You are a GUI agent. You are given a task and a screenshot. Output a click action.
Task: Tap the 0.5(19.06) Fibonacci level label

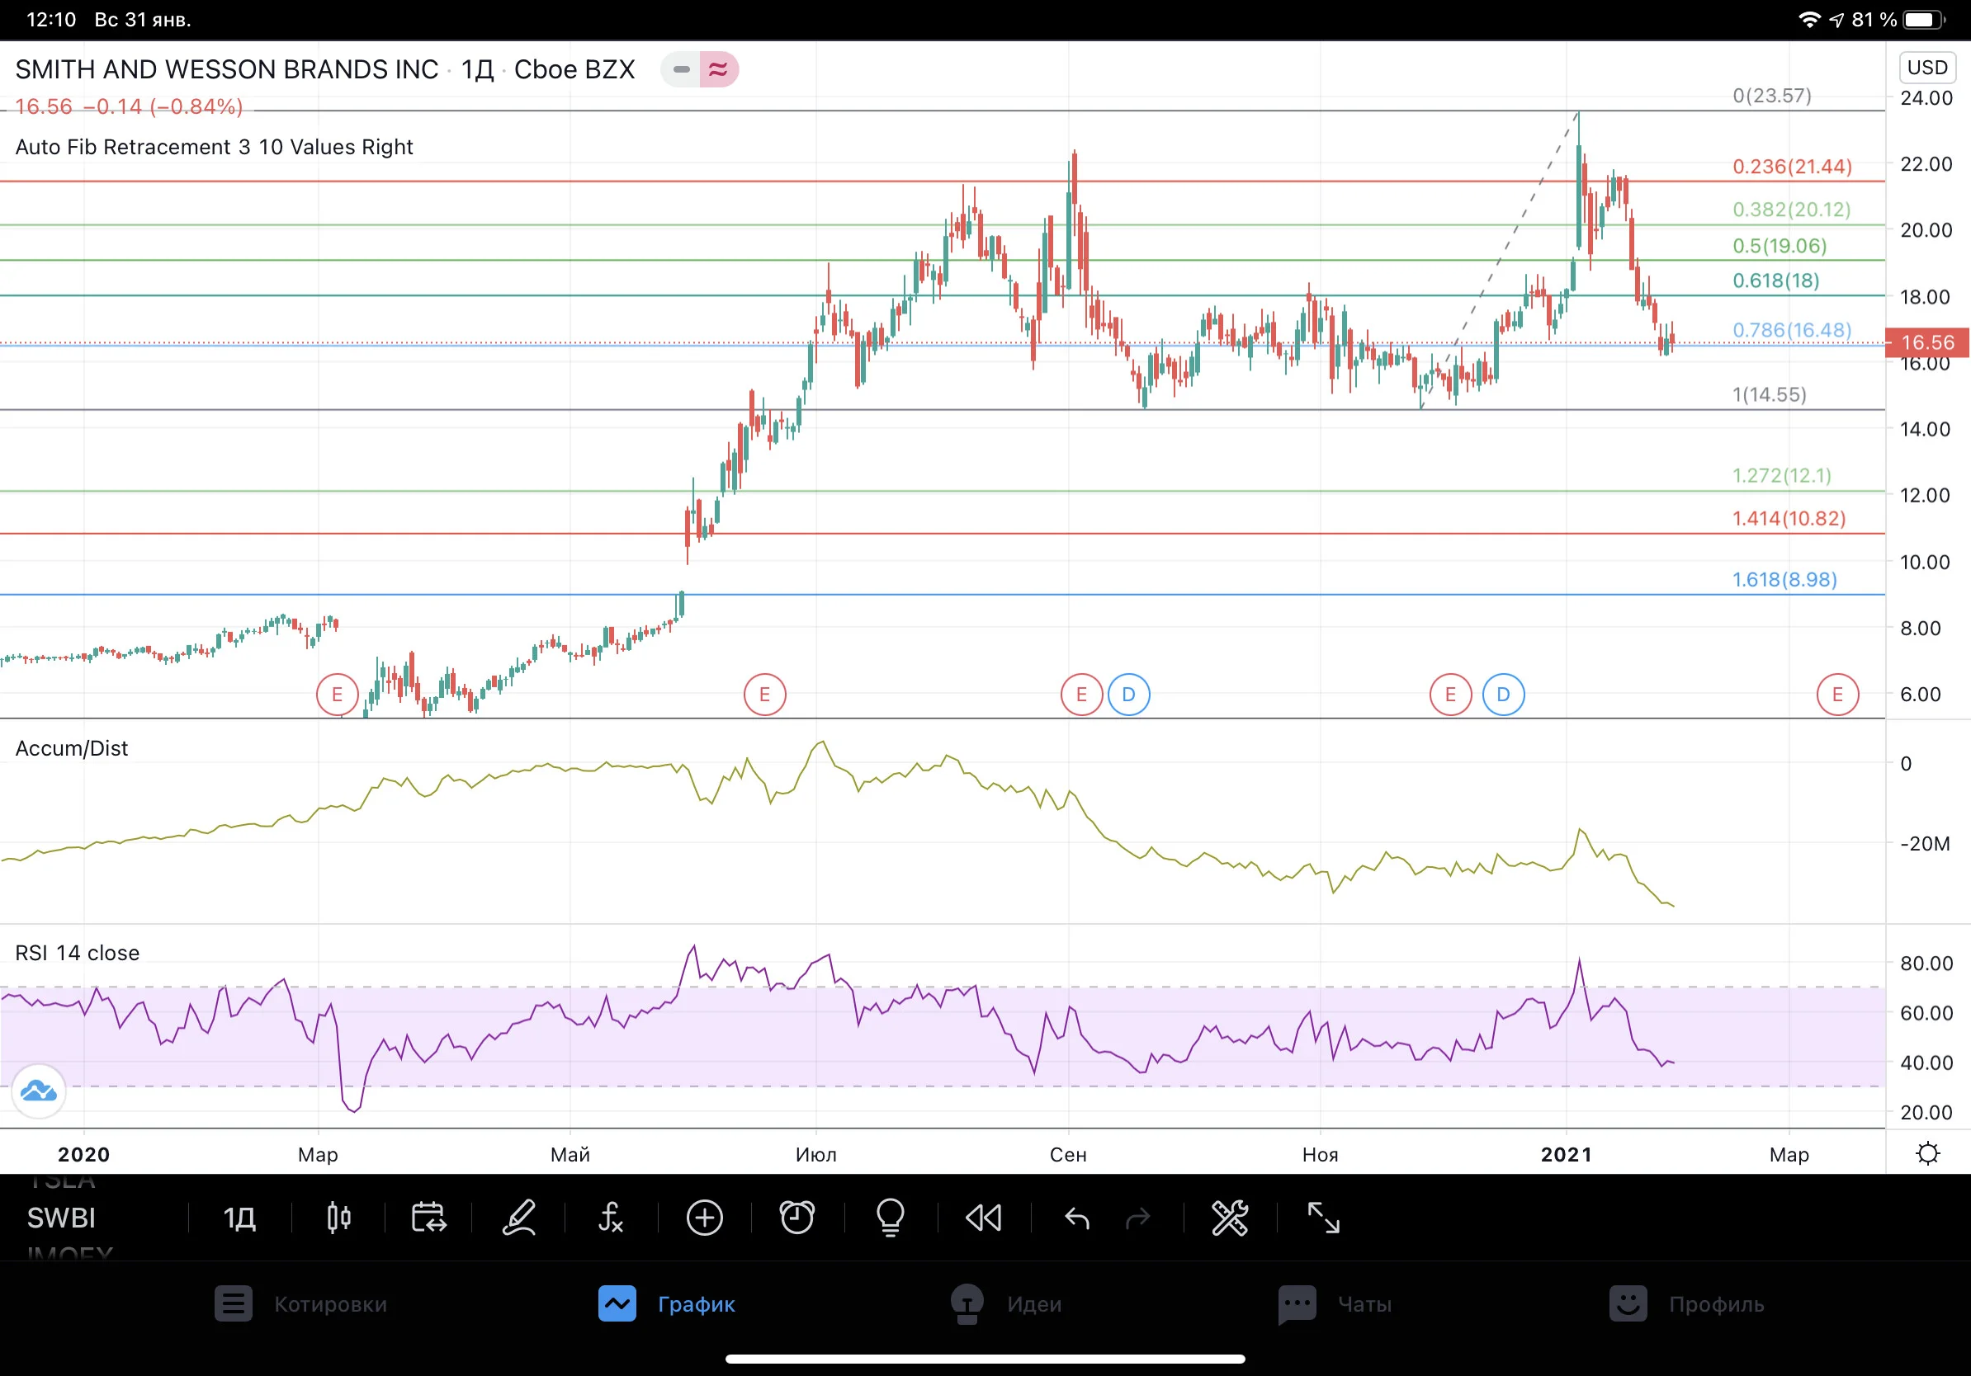pyautogui.click(x=1779, y=246)
